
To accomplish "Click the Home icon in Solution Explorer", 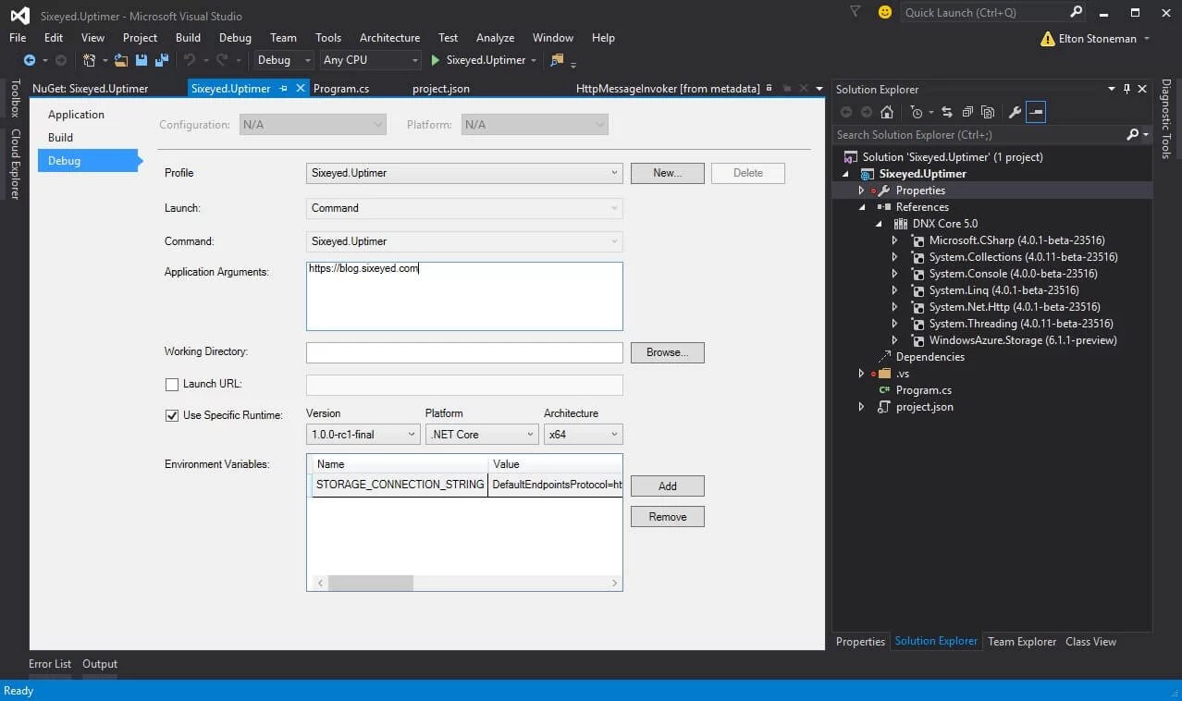I will point(886,112).
